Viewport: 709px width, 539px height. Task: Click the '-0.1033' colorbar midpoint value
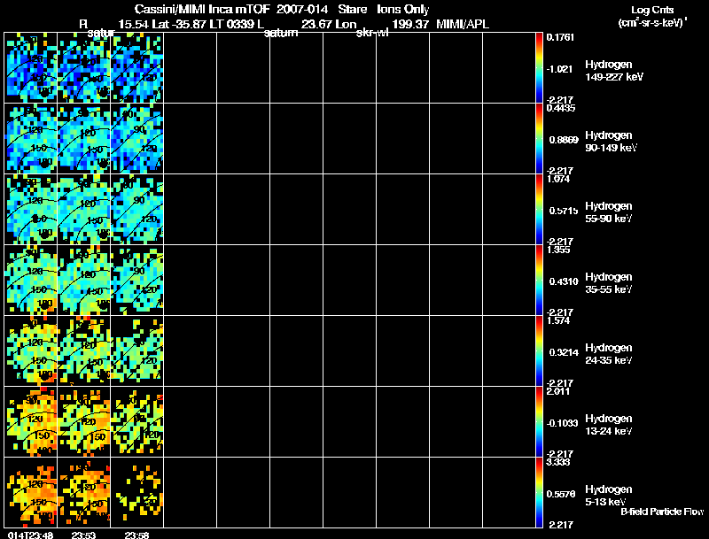click(562, 423)
